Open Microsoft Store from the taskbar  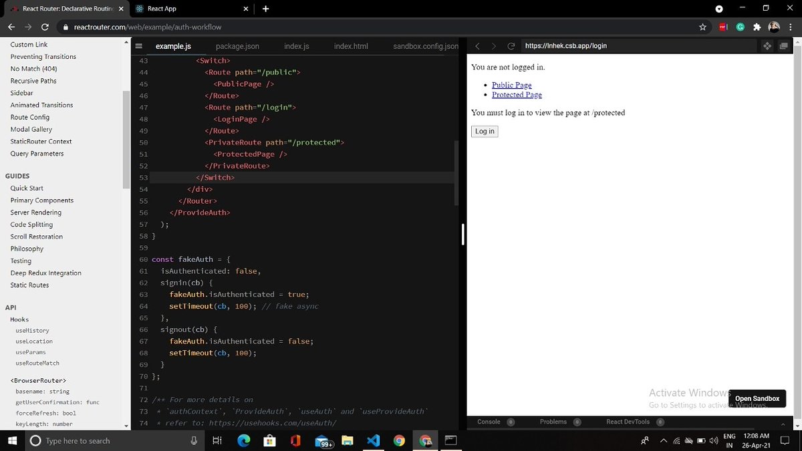269,440
